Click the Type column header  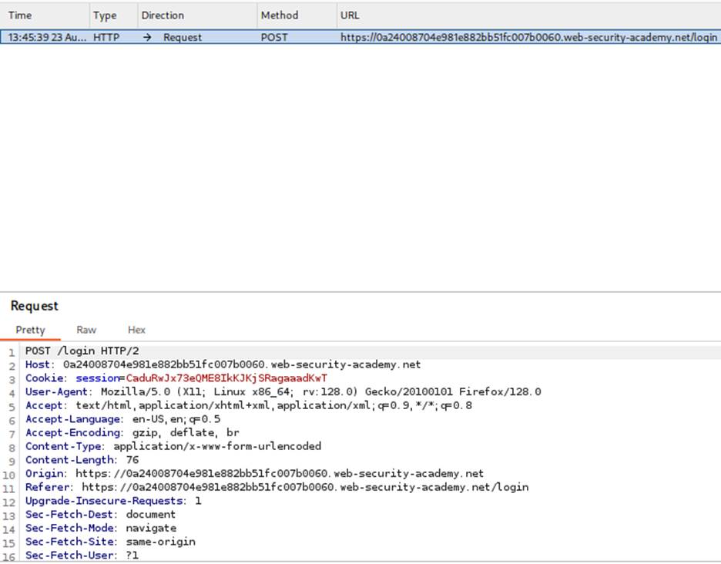point(105,15)
